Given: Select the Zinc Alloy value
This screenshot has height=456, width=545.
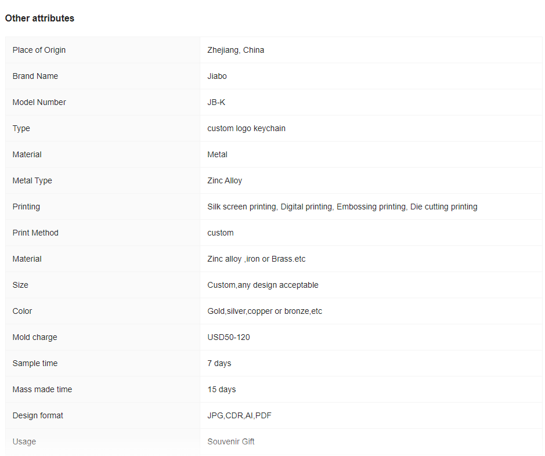Looking at the screenshot, I should (x=225, y=180).
